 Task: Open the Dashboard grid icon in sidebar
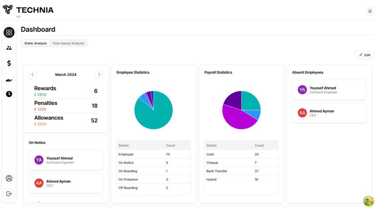coord(9,32)
